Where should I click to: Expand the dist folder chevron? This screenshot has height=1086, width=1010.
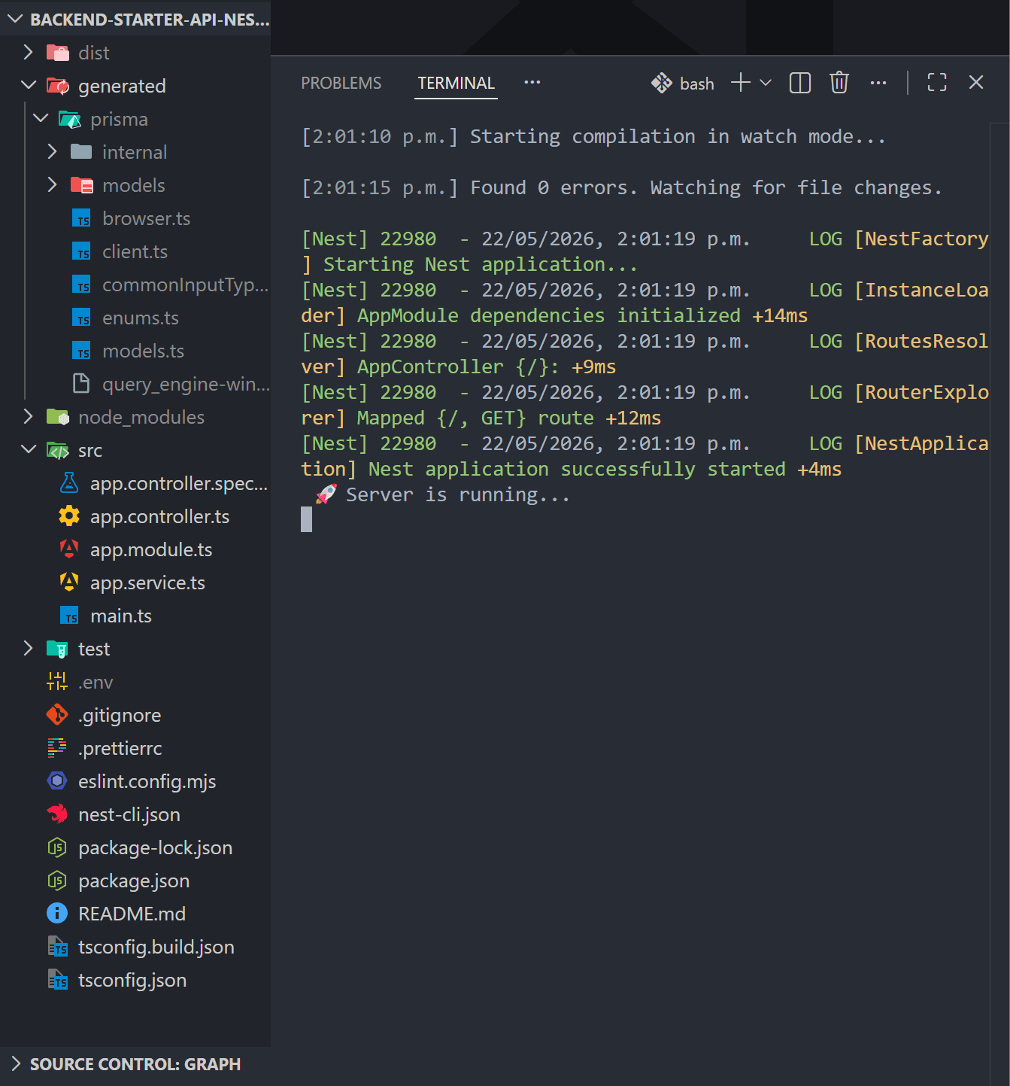tap(29, 52)
